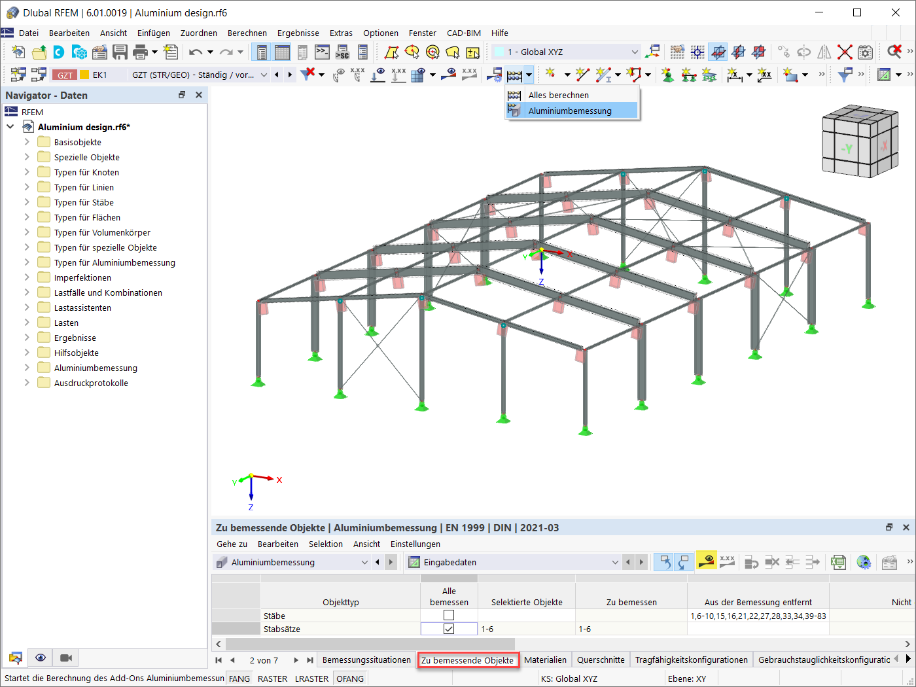Open the Datei menu
916x687 pixels.
click(x=29, y=33)
